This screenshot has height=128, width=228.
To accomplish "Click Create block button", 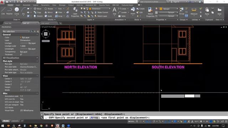I will [140, 9].
